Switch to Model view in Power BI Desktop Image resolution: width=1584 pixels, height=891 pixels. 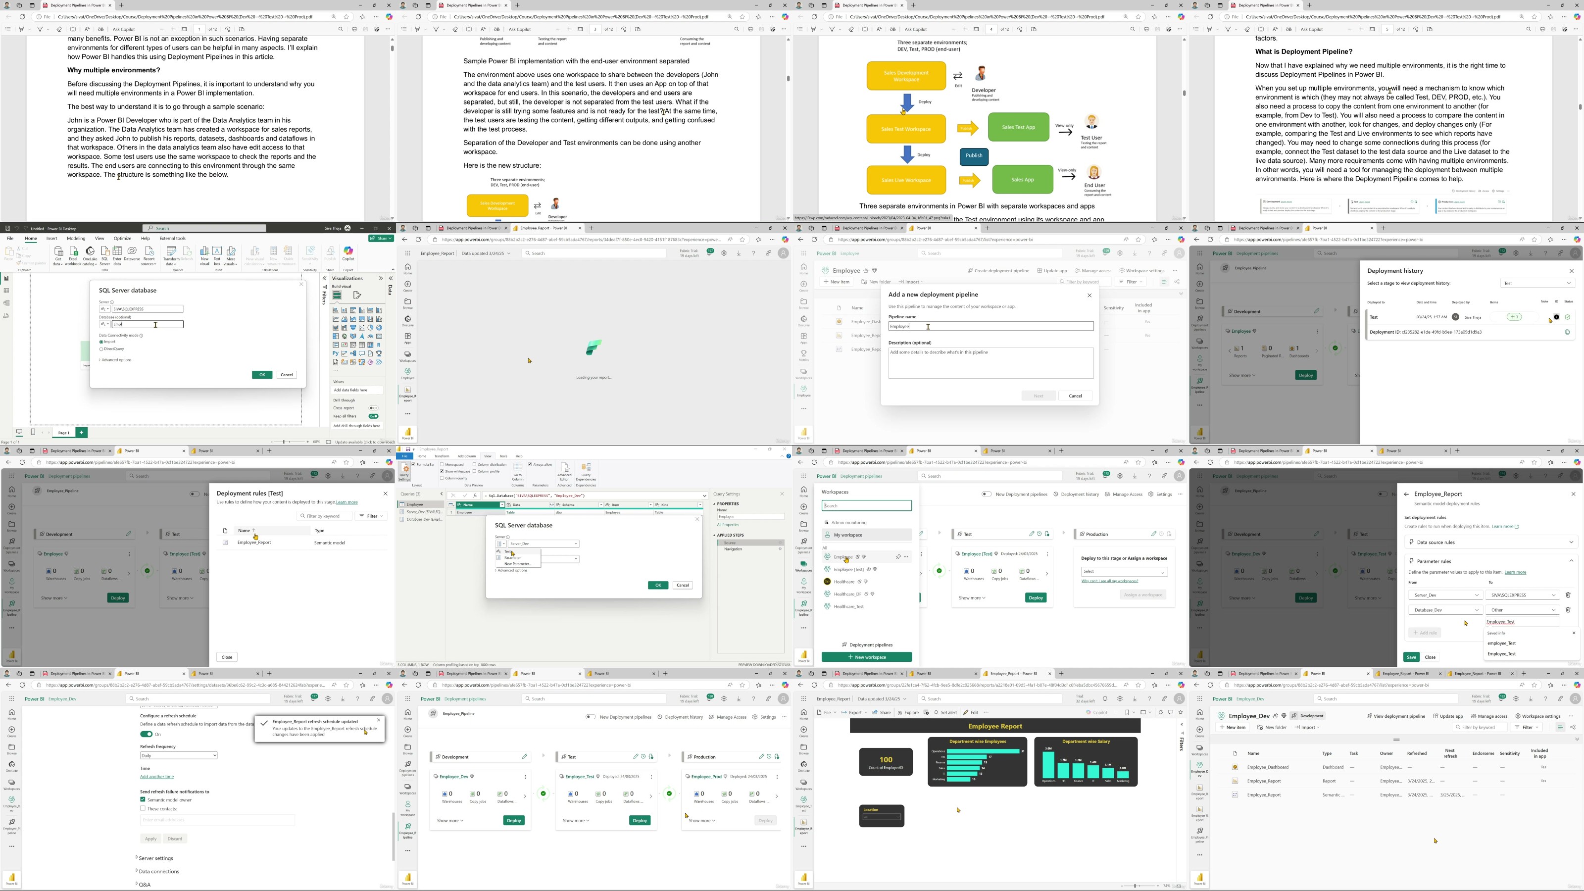[6, 303]
